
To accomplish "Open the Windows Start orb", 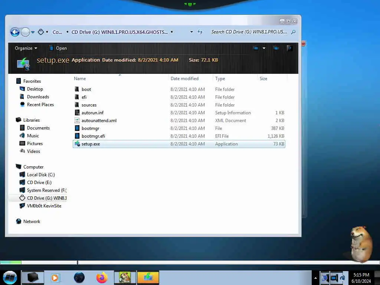I will [x=10, y=278].
